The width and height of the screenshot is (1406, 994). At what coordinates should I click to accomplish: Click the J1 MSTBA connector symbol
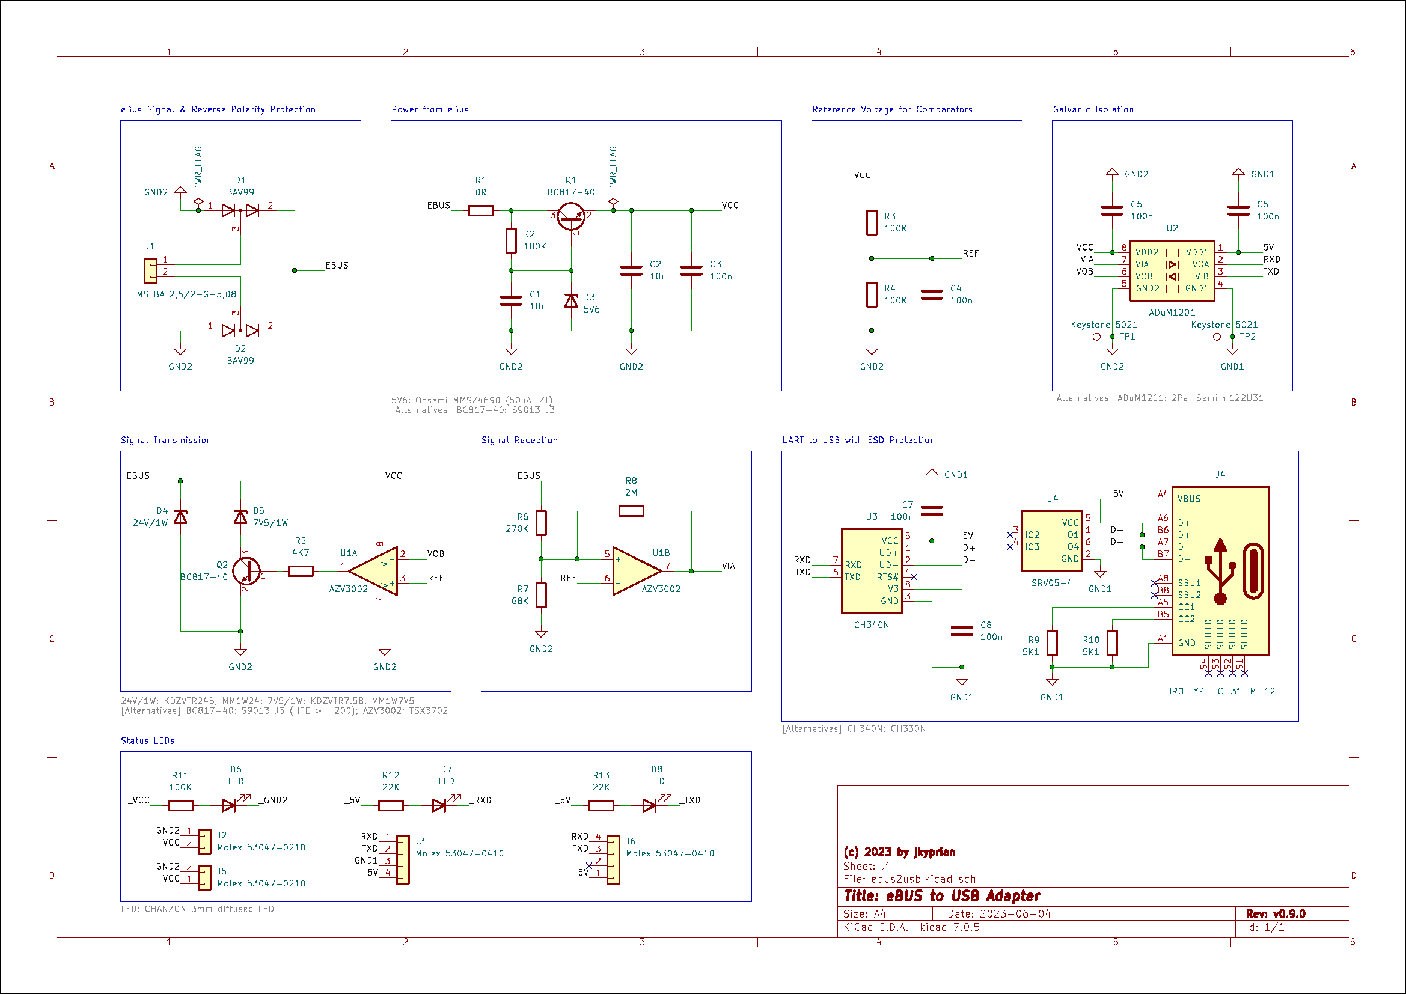151,270
